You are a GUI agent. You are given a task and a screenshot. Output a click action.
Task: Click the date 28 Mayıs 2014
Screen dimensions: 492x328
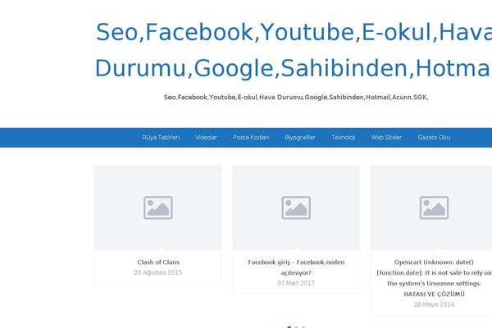434,304
